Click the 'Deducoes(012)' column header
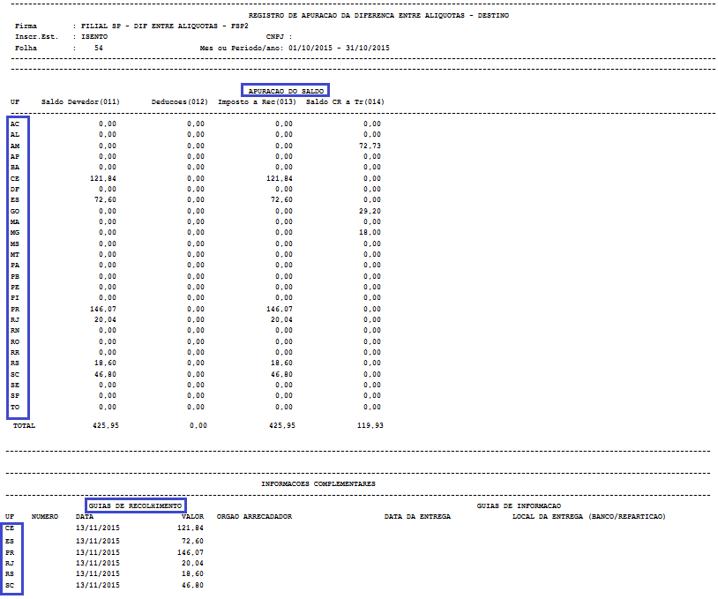The height and width of the screenshot is (599, 718). [180, 101]
